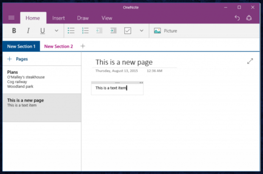
Task: Insert a to-do checkbox tag
Action: [x=127, y=31]
